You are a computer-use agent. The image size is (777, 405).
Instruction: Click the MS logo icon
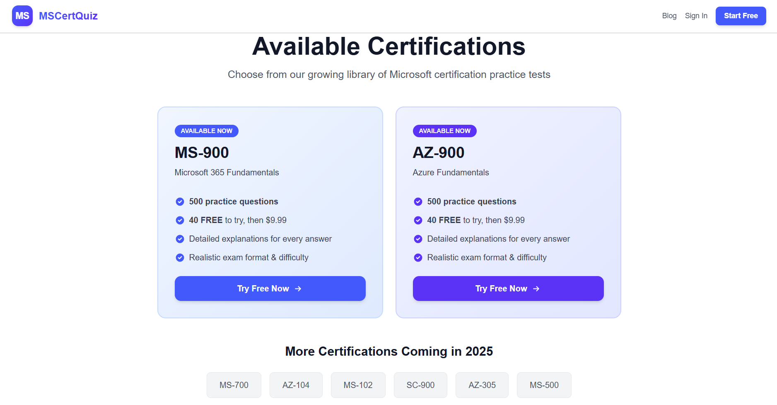click(22, 16)
